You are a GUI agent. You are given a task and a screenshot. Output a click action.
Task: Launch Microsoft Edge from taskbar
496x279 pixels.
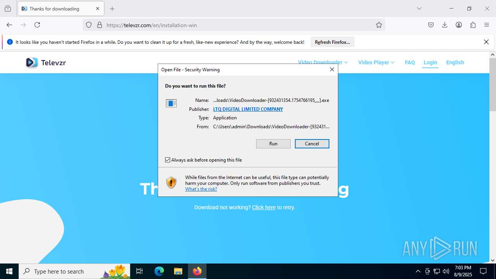[159, 271]
